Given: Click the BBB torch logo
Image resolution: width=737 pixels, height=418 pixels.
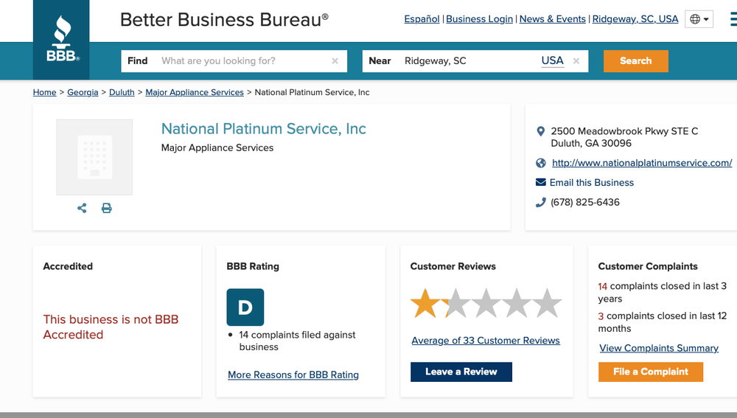Looking at the screenshot, I should pyautogui.click(x=62, y=39).
